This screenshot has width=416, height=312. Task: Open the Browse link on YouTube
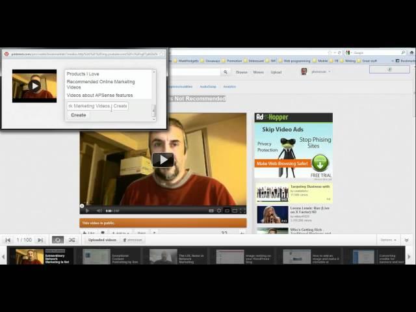click(x=242, y=72)
